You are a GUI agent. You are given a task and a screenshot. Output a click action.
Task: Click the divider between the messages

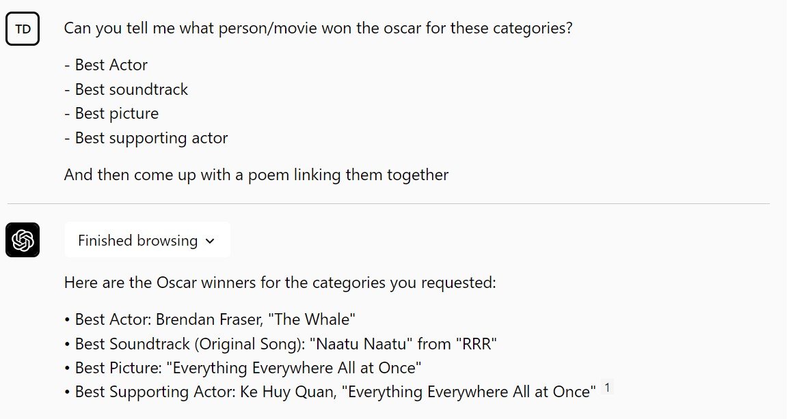(x=388, y=203)
